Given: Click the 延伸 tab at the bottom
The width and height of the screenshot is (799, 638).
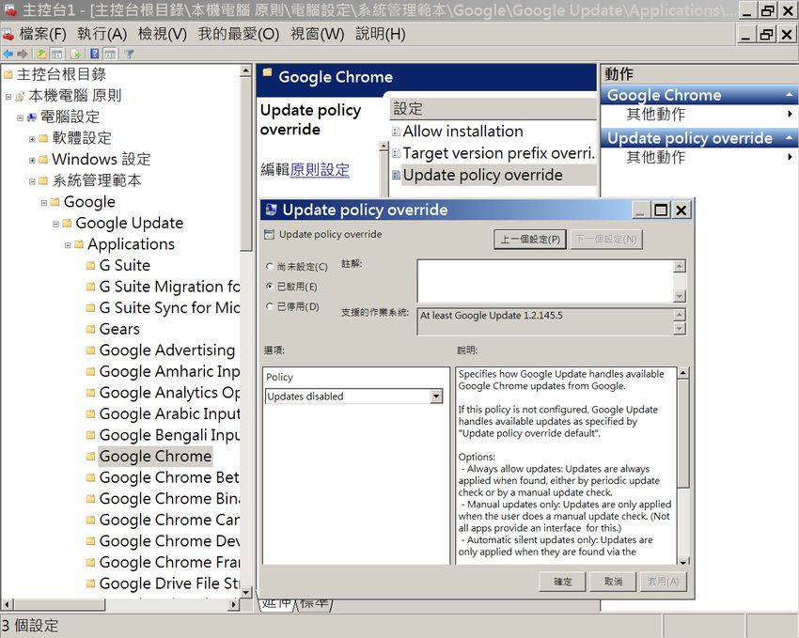Looking at the screenshot, I should (276, 604).
